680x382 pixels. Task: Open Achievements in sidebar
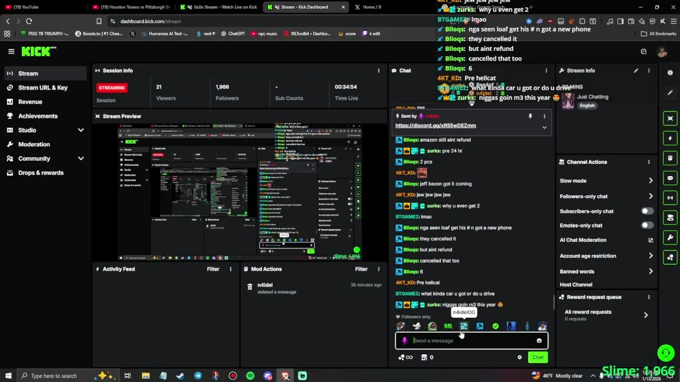[46, 116]
